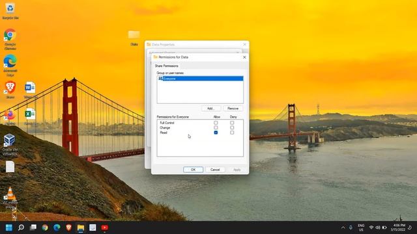Open taskbar Search
The width and height of the screenshot is (417, 234).
pyautogui.click(x=21, y=227)
